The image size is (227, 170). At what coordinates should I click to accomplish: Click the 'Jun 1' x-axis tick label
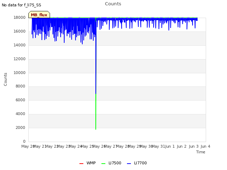(x=170, y=146)
